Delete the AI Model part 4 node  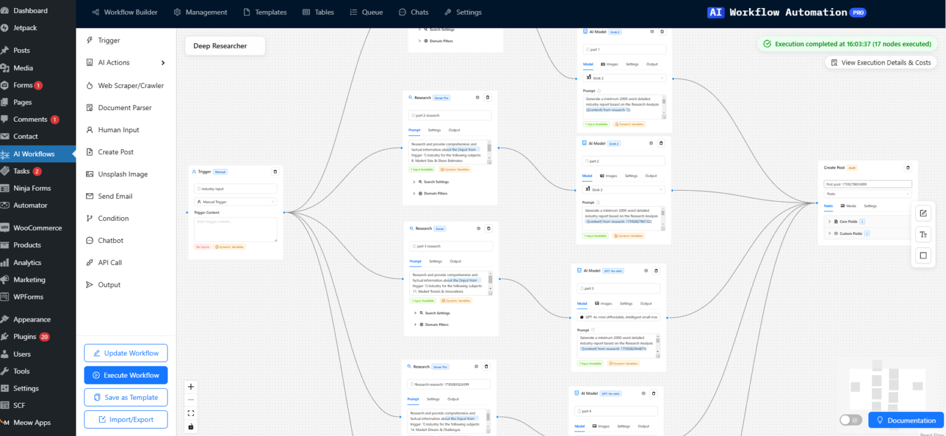click(x=653, y=394)
